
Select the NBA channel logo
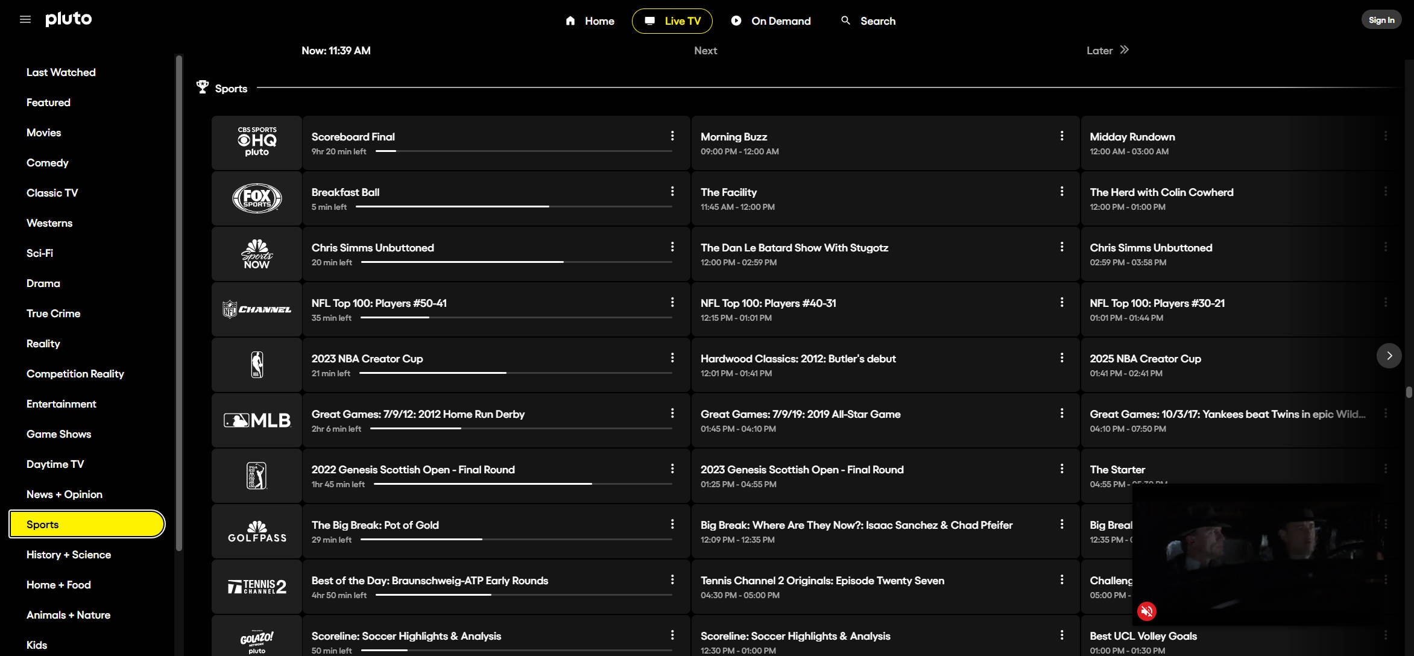point(257,364)
